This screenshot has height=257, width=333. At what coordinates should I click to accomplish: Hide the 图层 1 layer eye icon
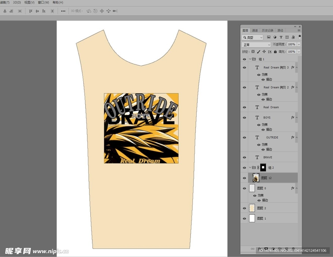click(245, 219)
